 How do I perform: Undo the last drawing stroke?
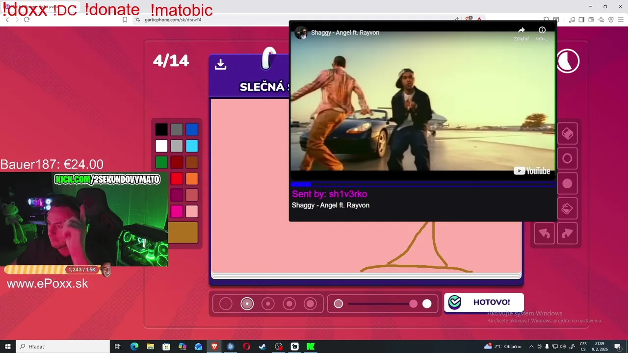(x=545, y=233)
